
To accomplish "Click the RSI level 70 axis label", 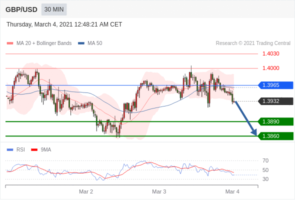I will (x=265, y=160).
